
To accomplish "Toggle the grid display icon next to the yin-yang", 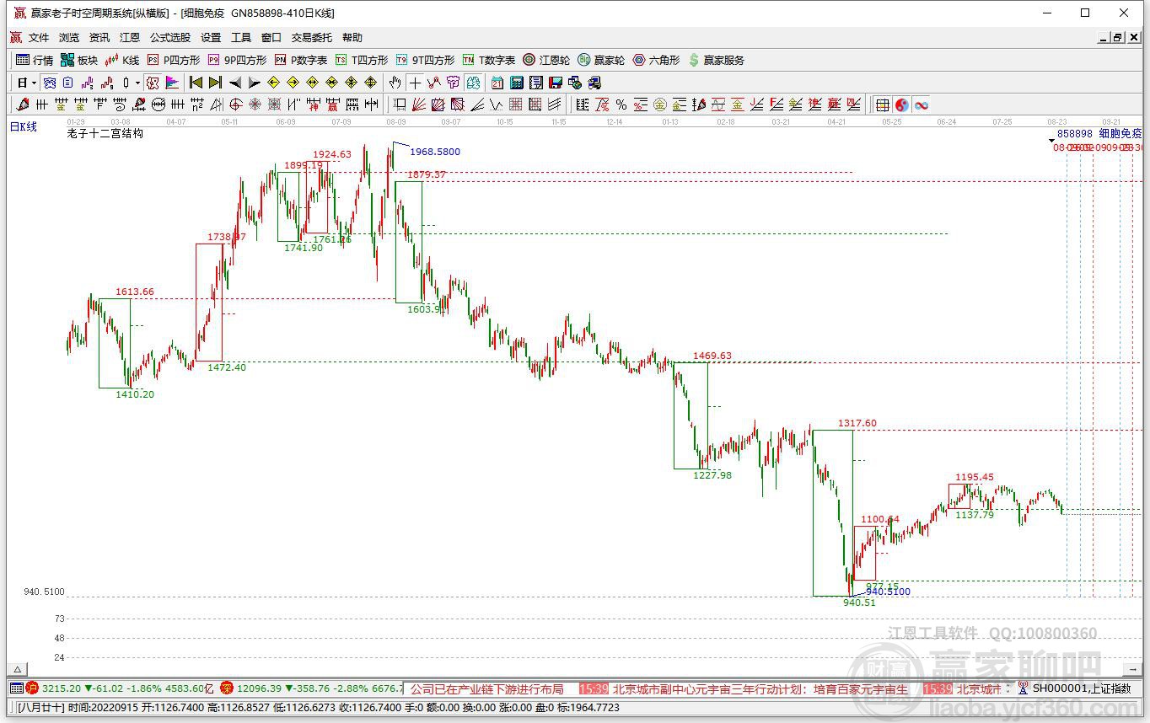I will (883, 104).
